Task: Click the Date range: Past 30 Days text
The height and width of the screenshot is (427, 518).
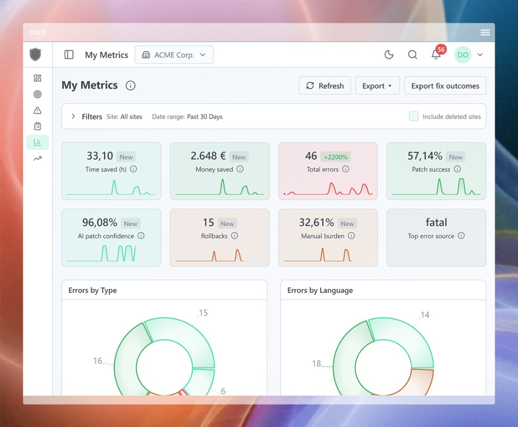Action: pos(187,117)
